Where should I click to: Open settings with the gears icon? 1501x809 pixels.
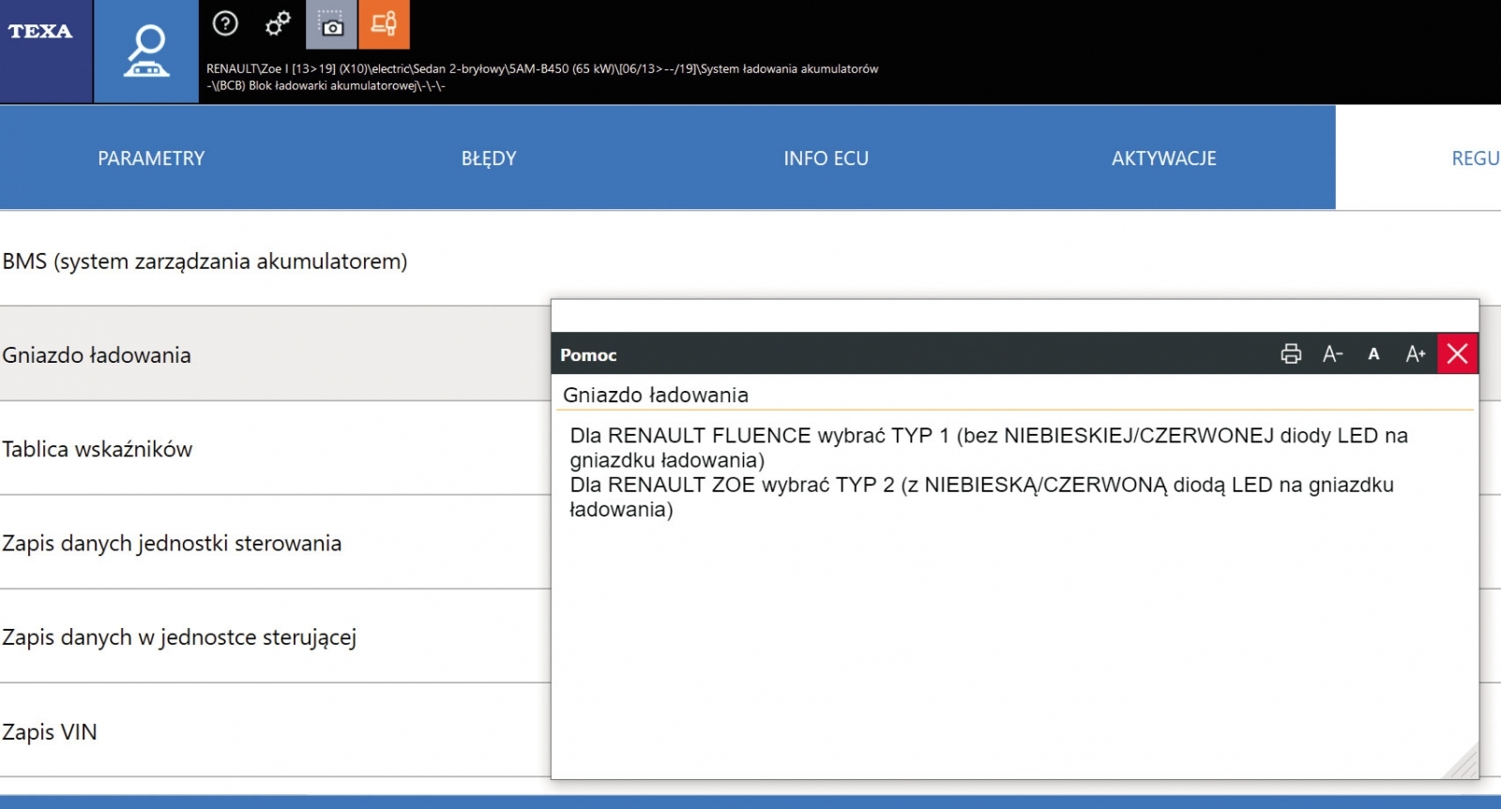click(x=278, y=23)
